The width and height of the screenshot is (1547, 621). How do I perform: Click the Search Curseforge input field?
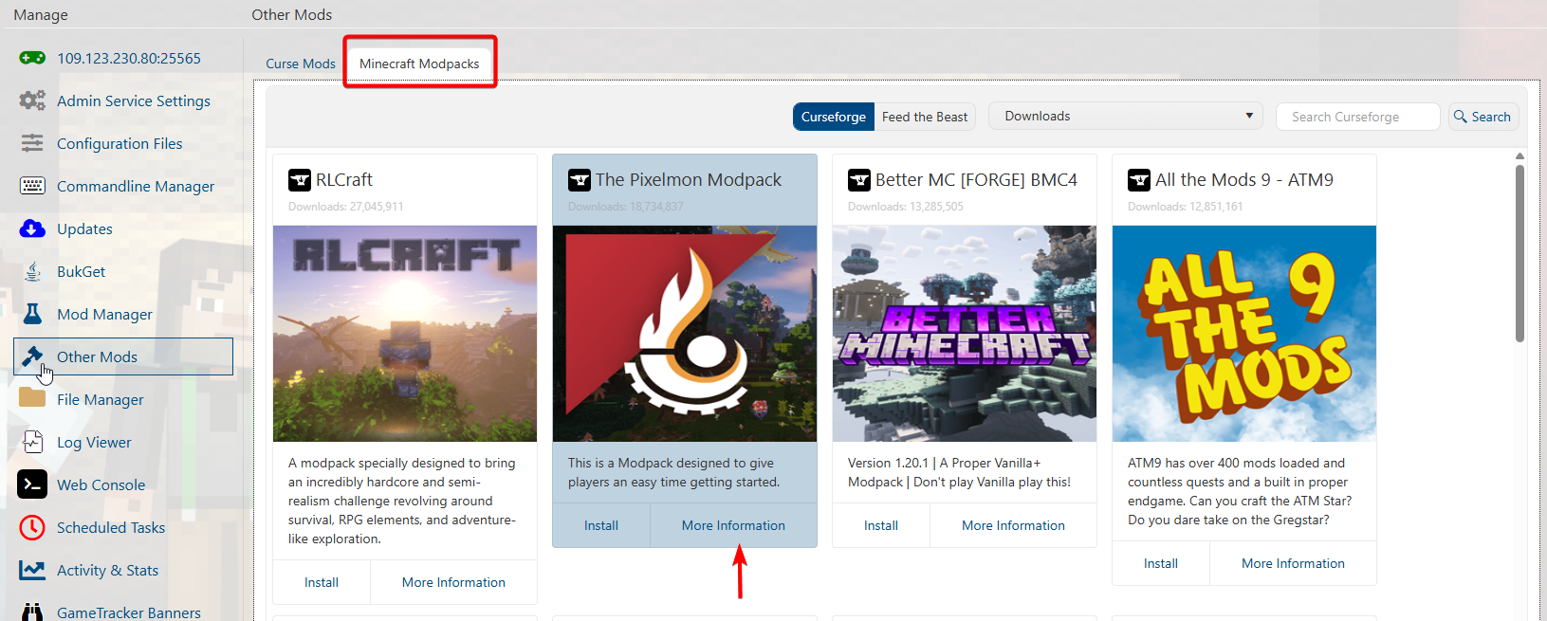[x=1356, y=117]
